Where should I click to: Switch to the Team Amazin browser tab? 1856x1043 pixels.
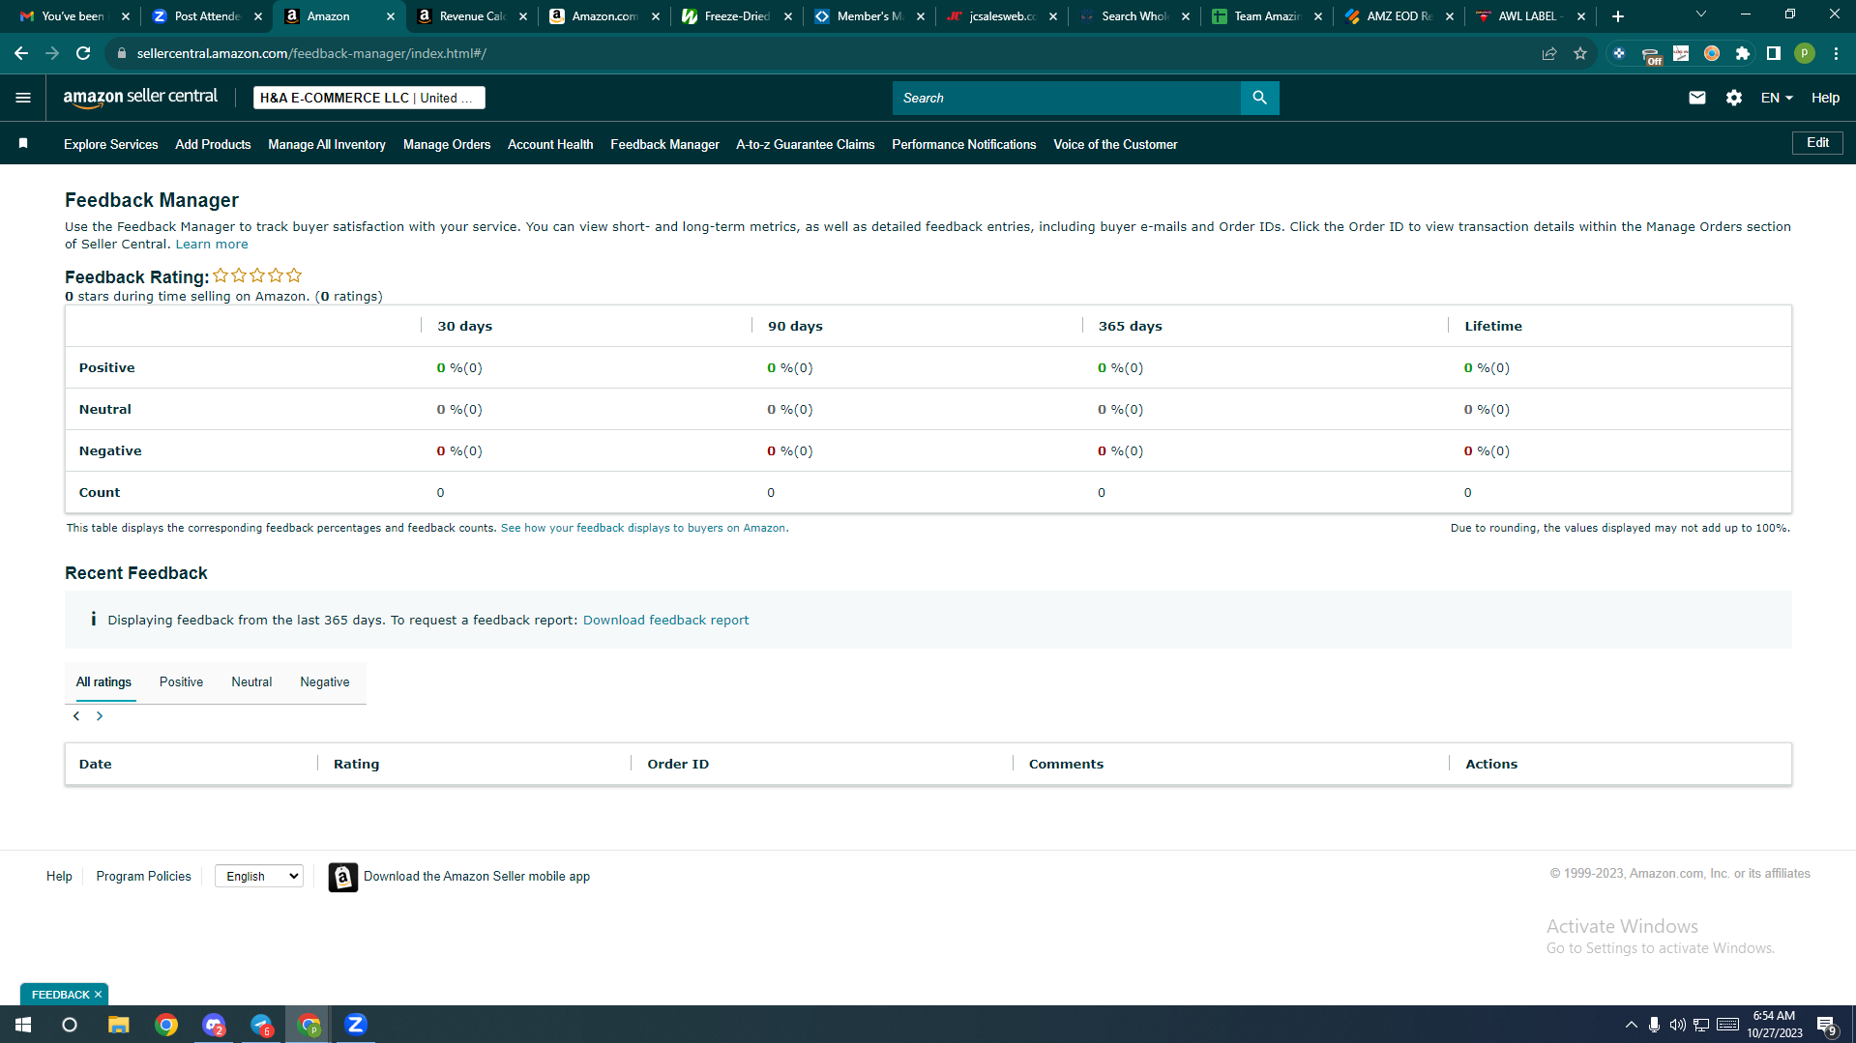coord(1267,16)
